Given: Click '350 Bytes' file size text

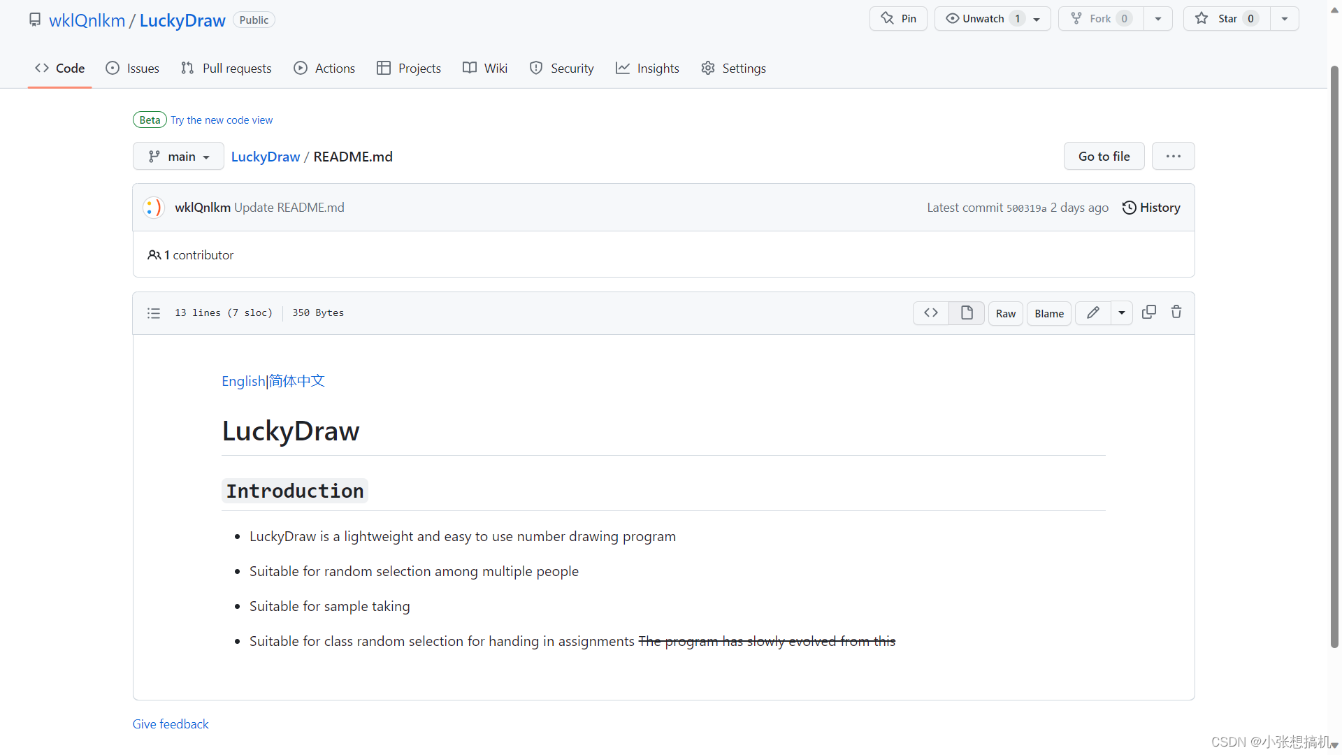Looking at the screenshot, I should (318, 313).
